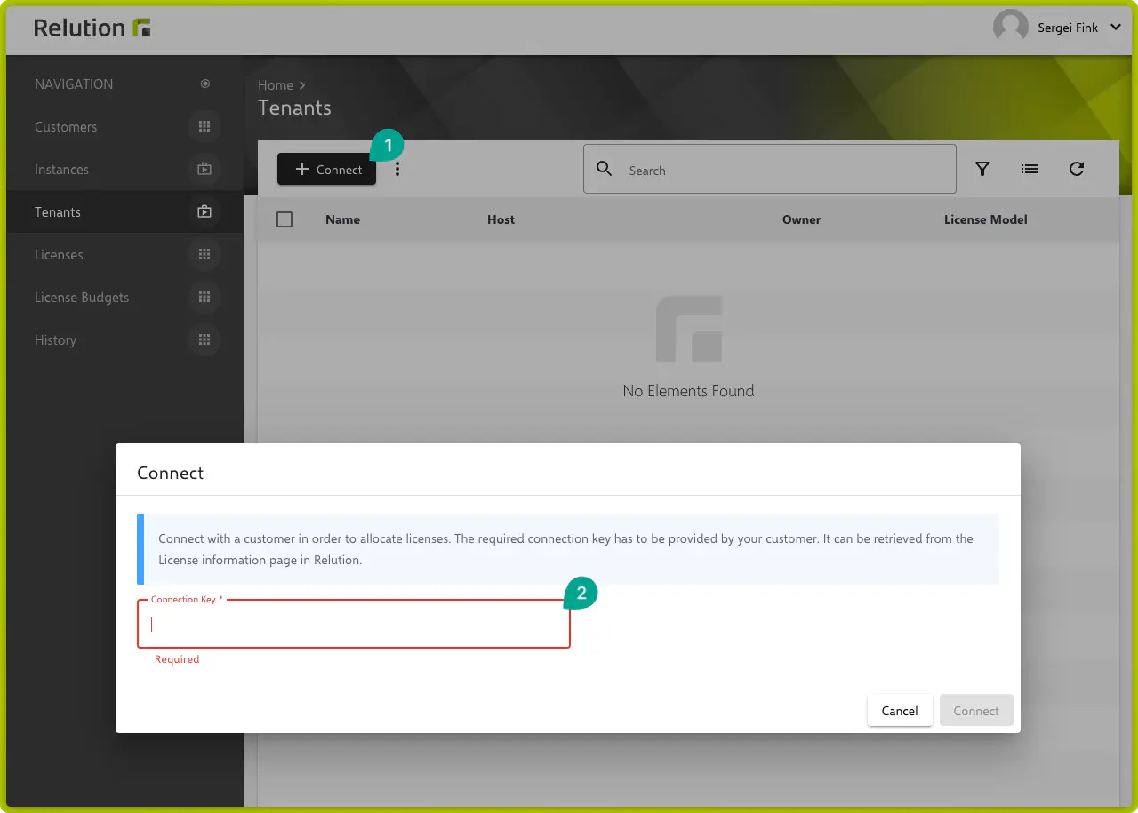Screen dimensions: 1138x813
Task: Click the magnifier search icon
Action: pyautogui.click(x=604, y=169)
